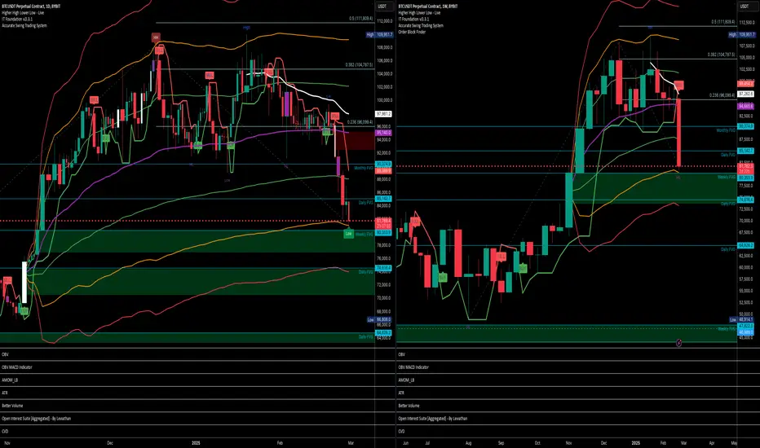Open the CVD pane on the 1W chart
The image size is (760, 448).
pos(401,431)
